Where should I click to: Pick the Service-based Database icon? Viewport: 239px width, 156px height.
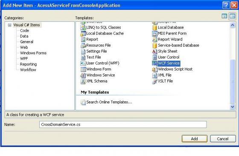pyautogui.click(x=154, y=45)
